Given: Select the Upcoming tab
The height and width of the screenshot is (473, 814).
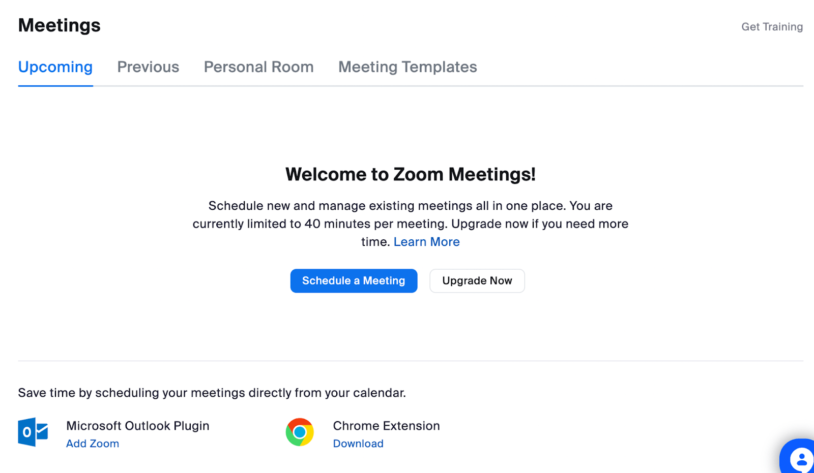Looking at the screenshot, I should pos(55,67).
